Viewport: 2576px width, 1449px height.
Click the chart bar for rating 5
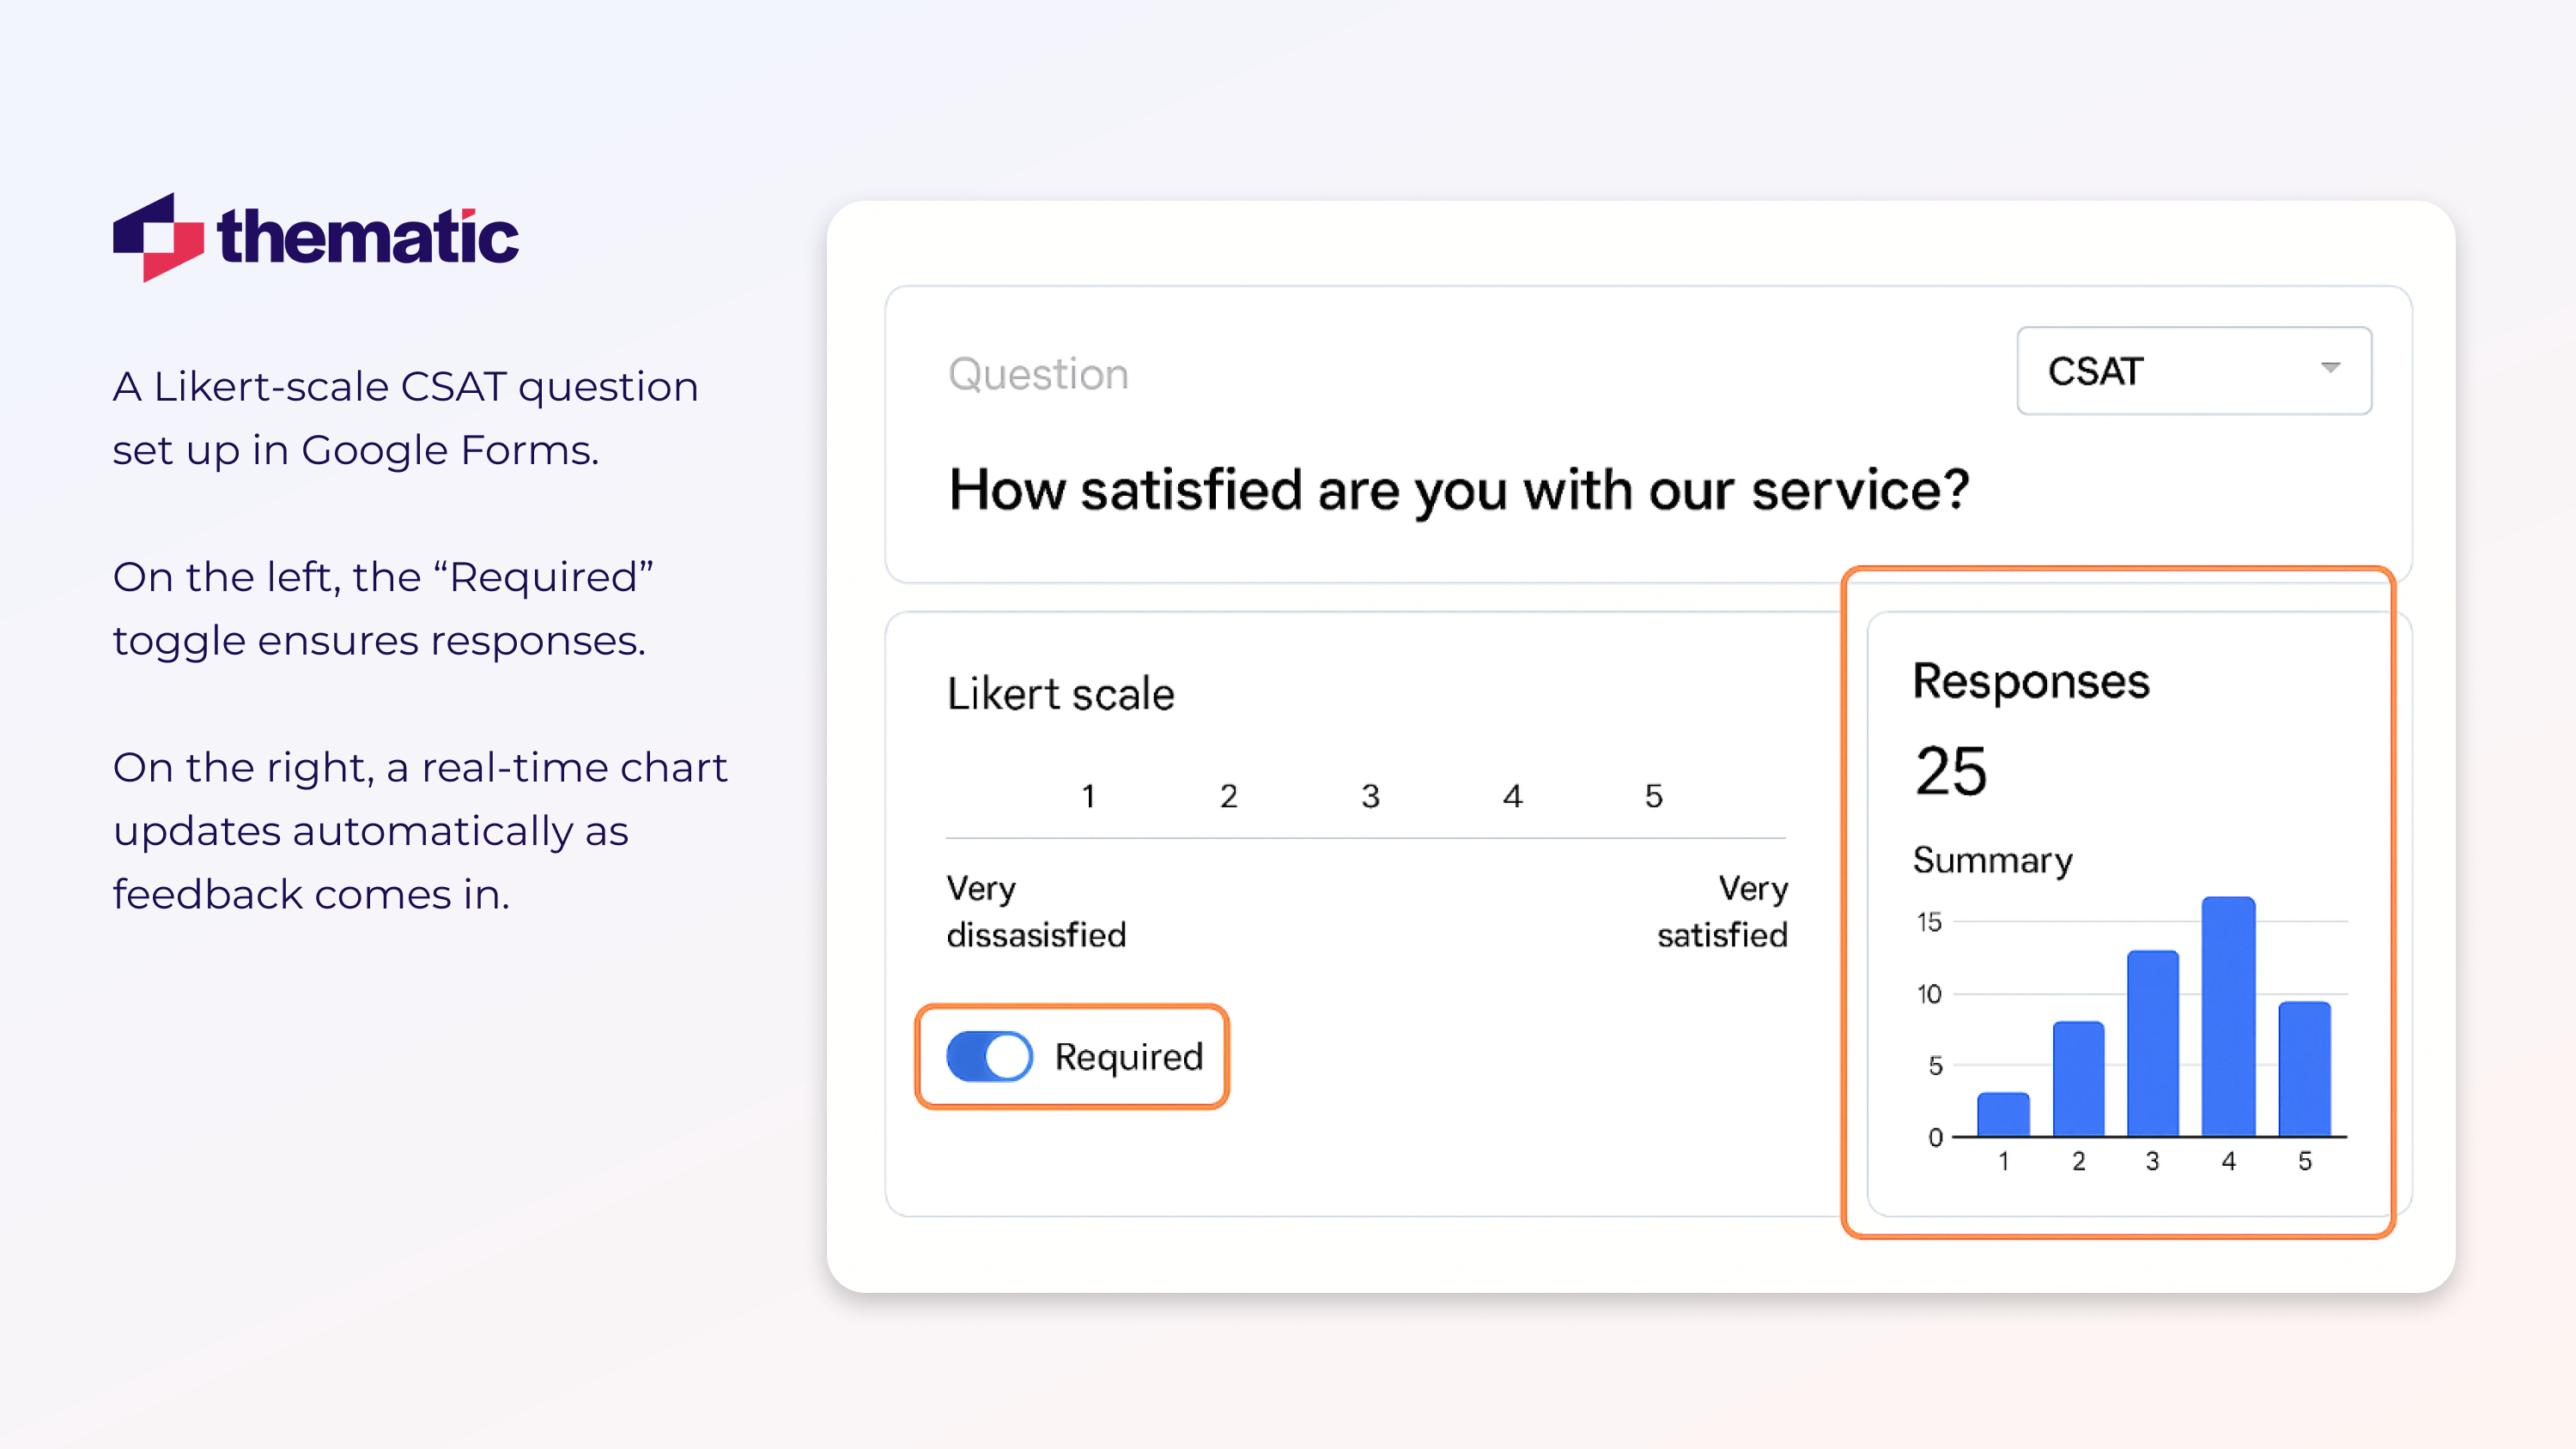pos(2304,1068)
